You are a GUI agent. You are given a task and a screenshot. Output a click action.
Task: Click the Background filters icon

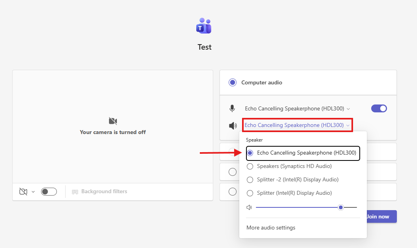75,192
